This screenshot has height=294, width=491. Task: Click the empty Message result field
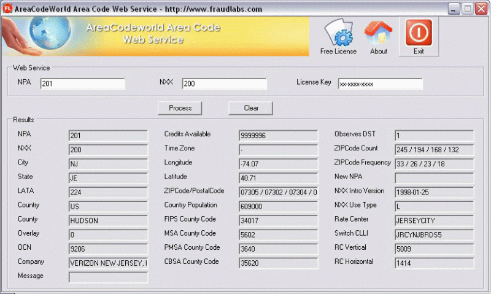tap(108, 277)
